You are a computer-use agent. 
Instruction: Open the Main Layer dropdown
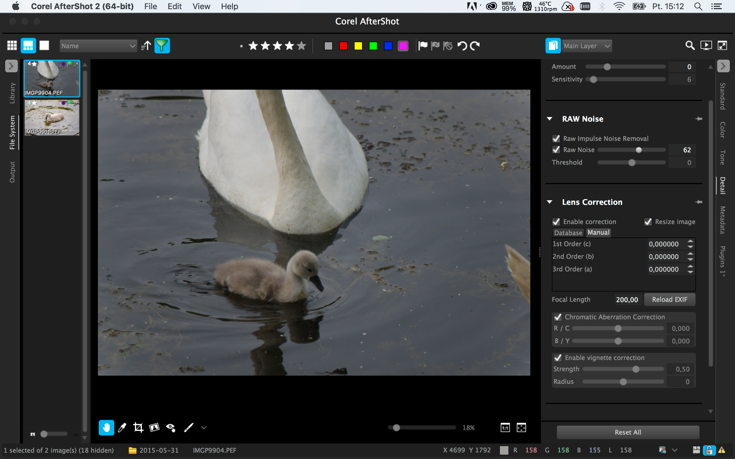click(x=586, y=46)
